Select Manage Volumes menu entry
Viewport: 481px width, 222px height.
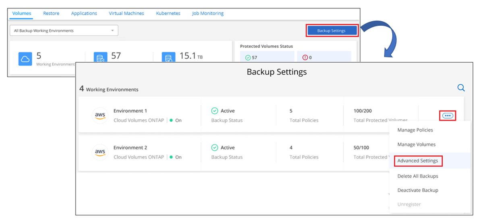click(x=416, y=145)
